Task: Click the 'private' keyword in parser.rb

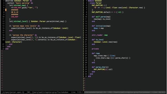Action: coord(95,49)
